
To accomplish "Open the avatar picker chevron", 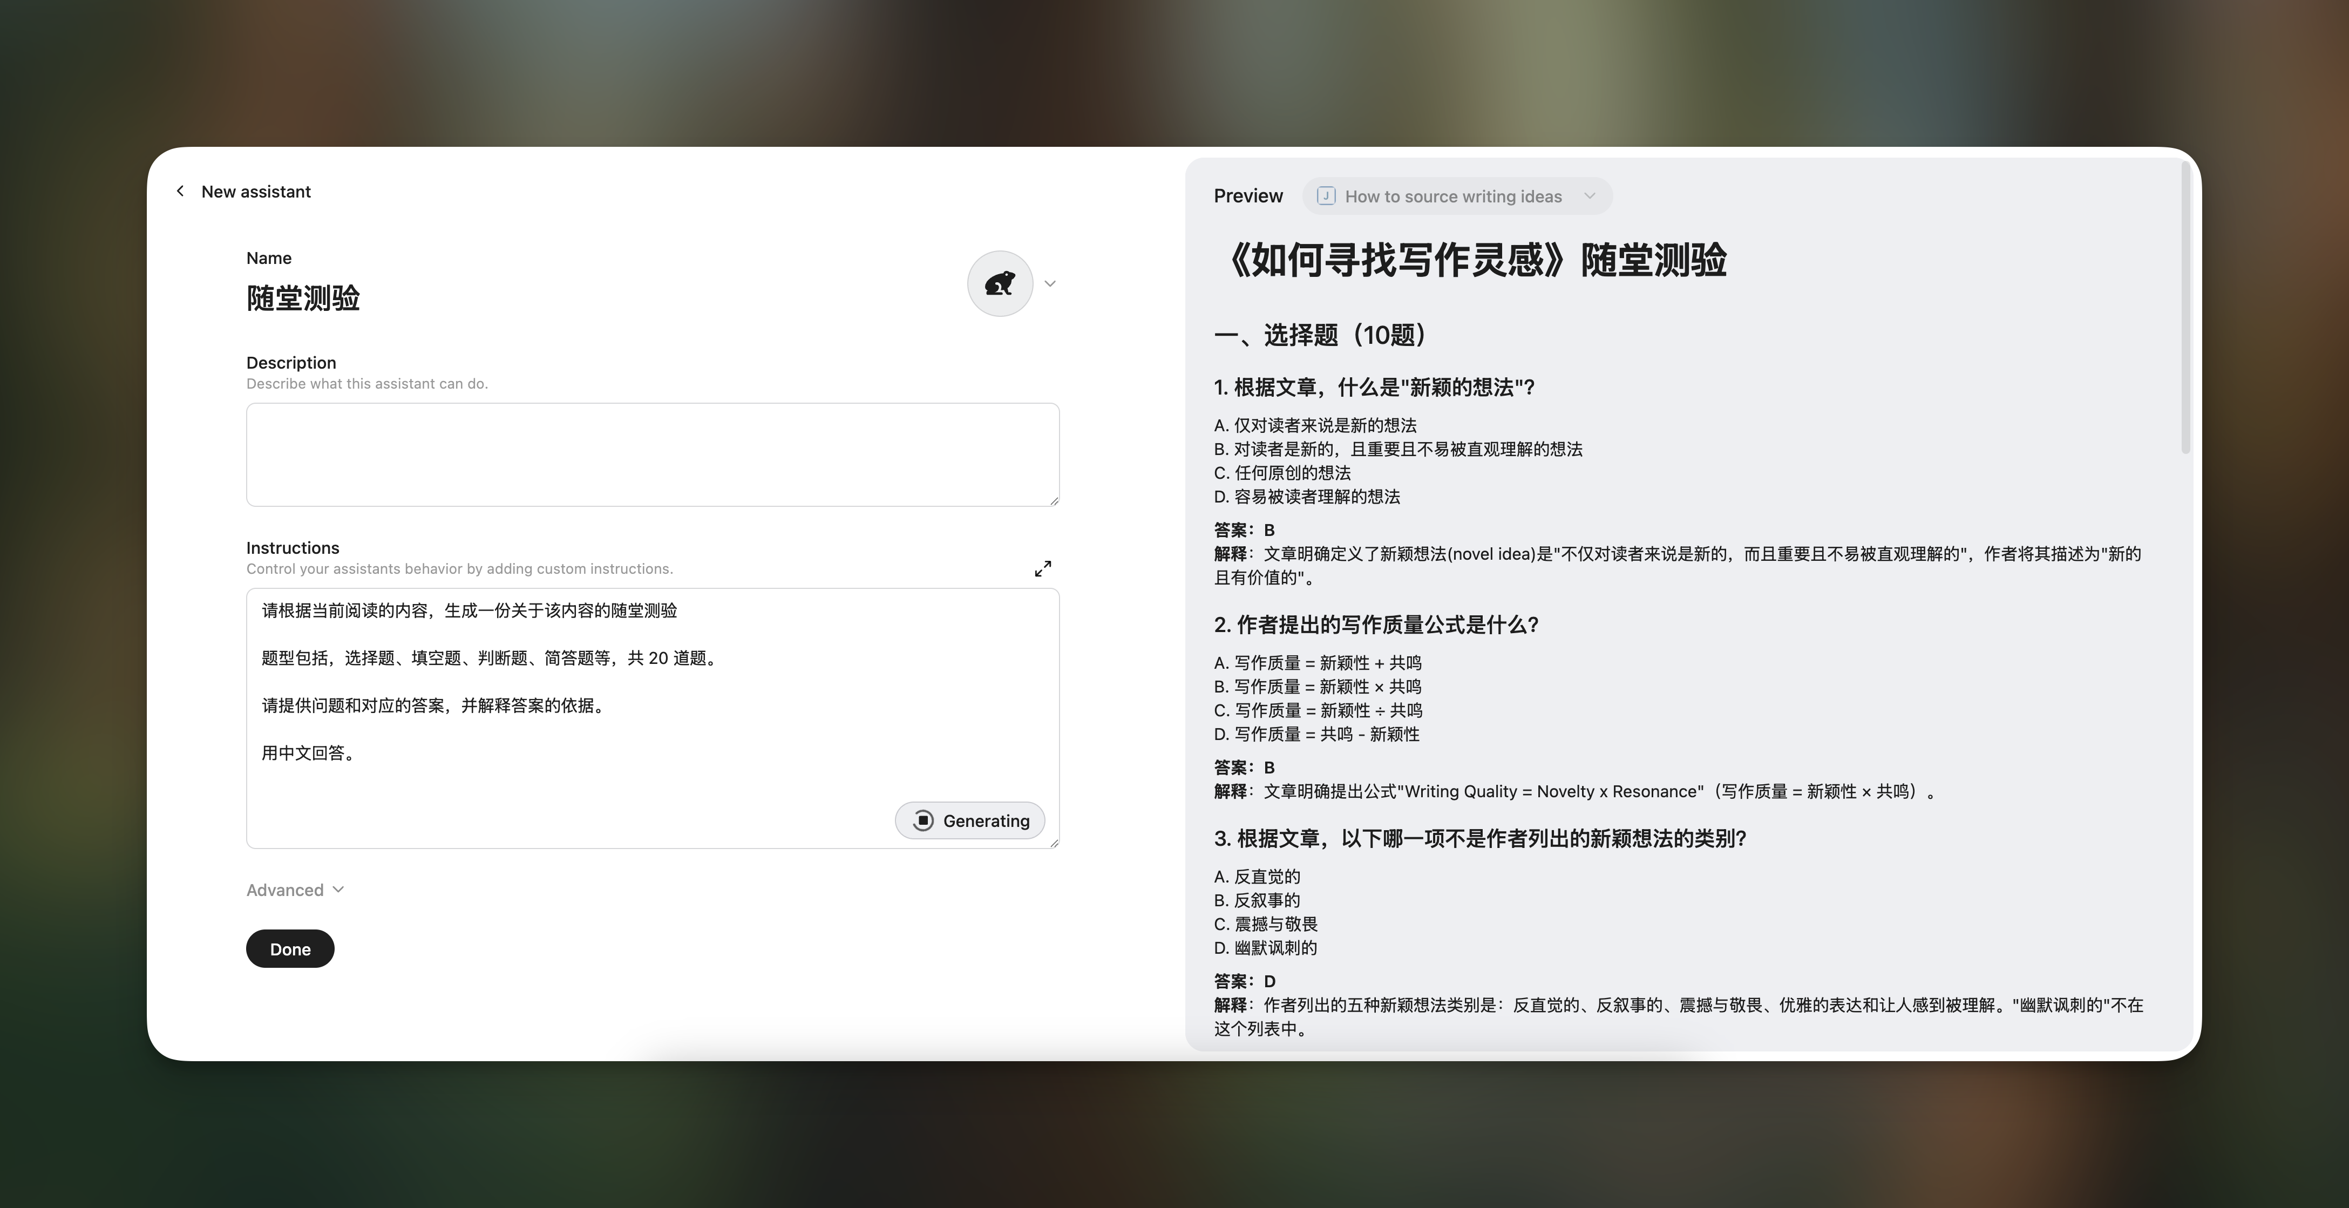I will [x=1050, y=283].
